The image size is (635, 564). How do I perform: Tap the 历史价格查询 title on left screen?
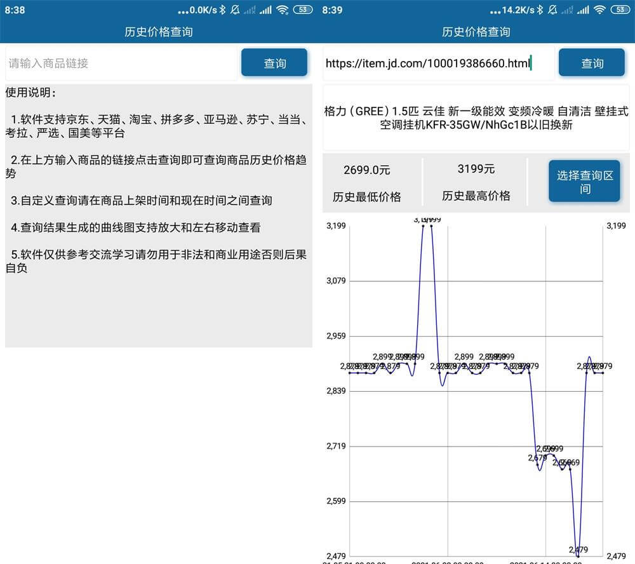pos(159,32)
